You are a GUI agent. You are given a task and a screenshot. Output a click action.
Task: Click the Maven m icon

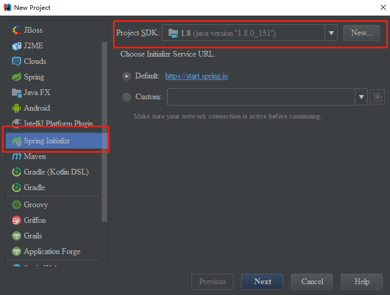tap(17, 156)
